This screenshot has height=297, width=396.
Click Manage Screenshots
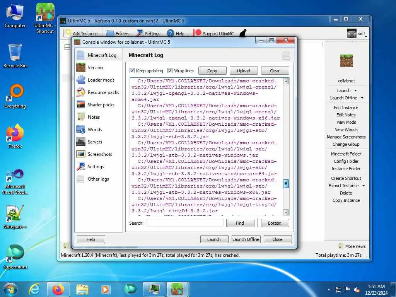[x=346, y=137]
